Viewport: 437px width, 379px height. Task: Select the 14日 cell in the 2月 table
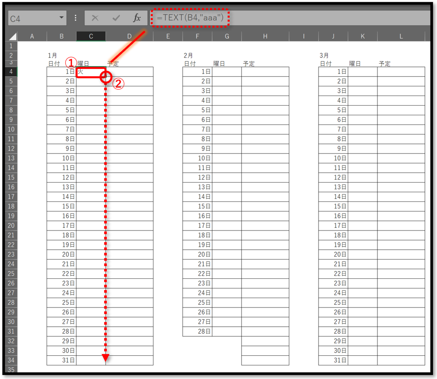pyautogui.click(x=197, y=197)
